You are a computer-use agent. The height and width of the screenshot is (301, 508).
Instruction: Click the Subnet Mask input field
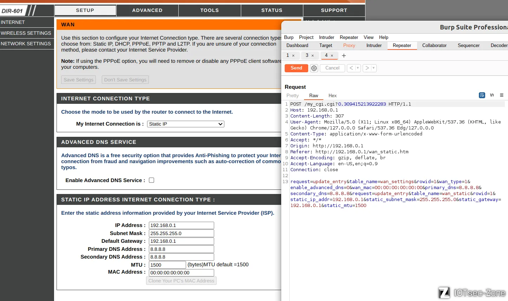coord(182,233)
